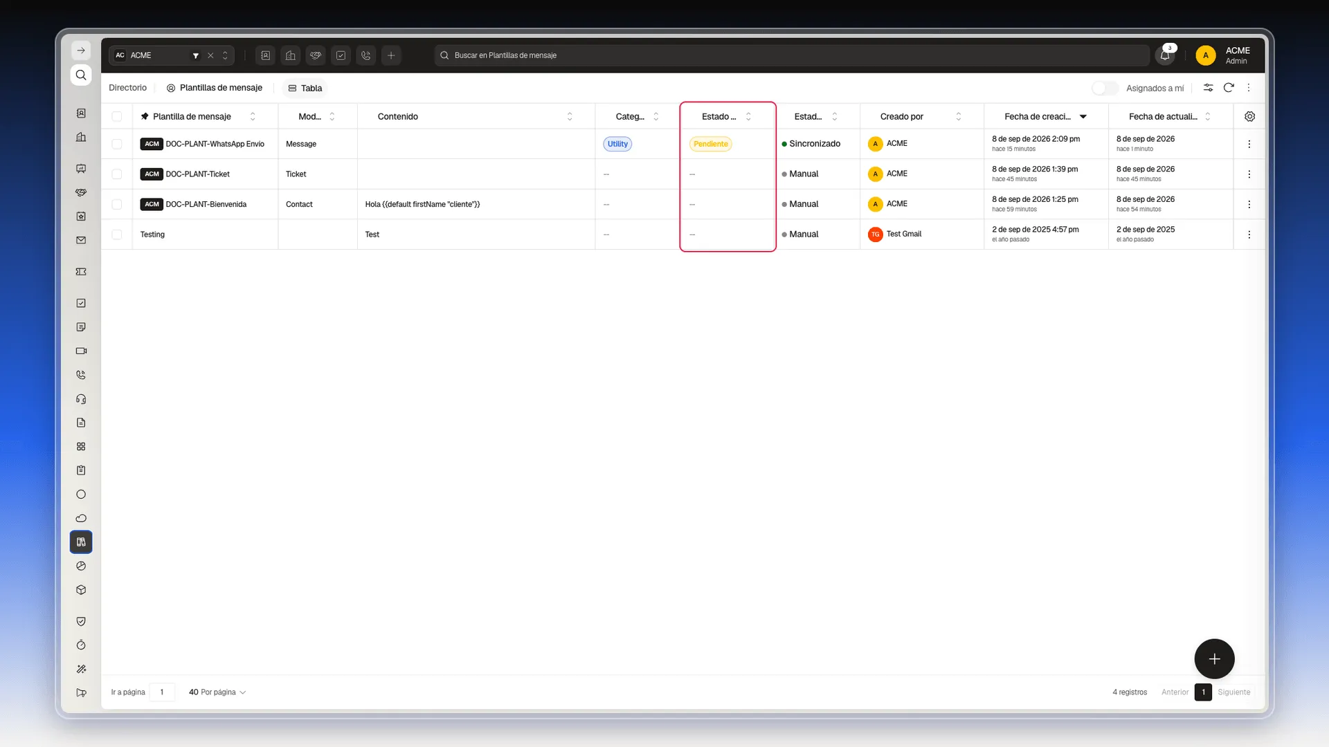The height and width of the screenshot is (747, 1329).
Task: Open filter settings sliders icon
Action: (1208, 88)
